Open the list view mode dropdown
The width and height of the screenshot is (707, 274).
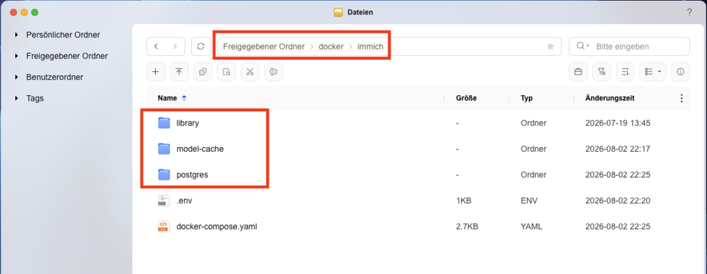tap(652, 72)
